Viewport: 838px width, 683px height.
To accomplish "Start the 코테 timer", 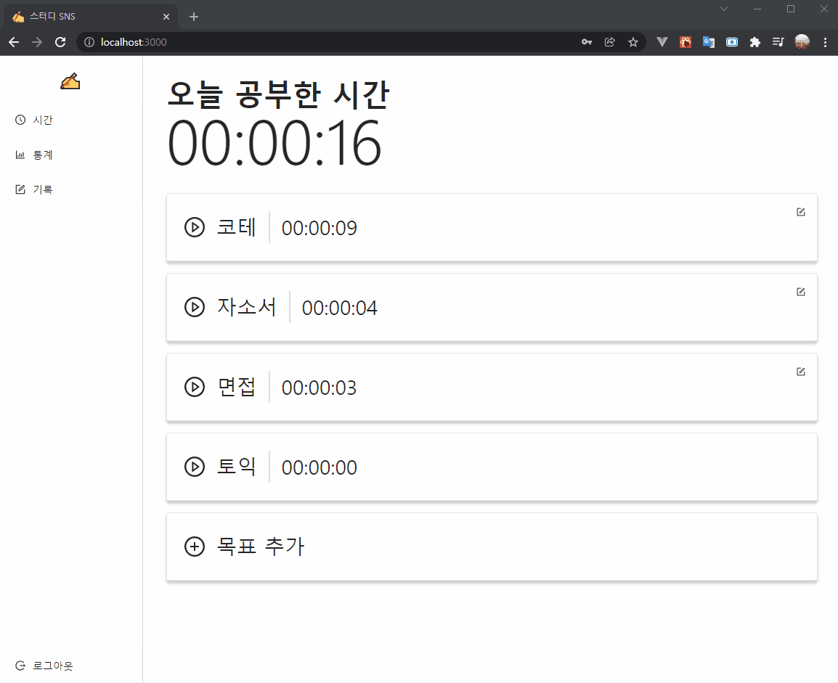I will (194, 227).
